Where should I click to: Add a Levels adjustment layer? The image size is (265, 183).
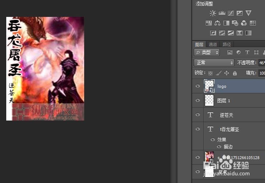[x=222, y=13]
